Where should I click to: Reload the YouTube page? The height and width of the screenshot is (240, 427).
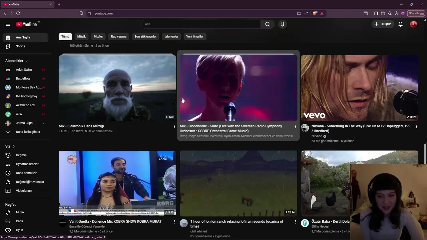pyautogui.click(x=18, y=13)
